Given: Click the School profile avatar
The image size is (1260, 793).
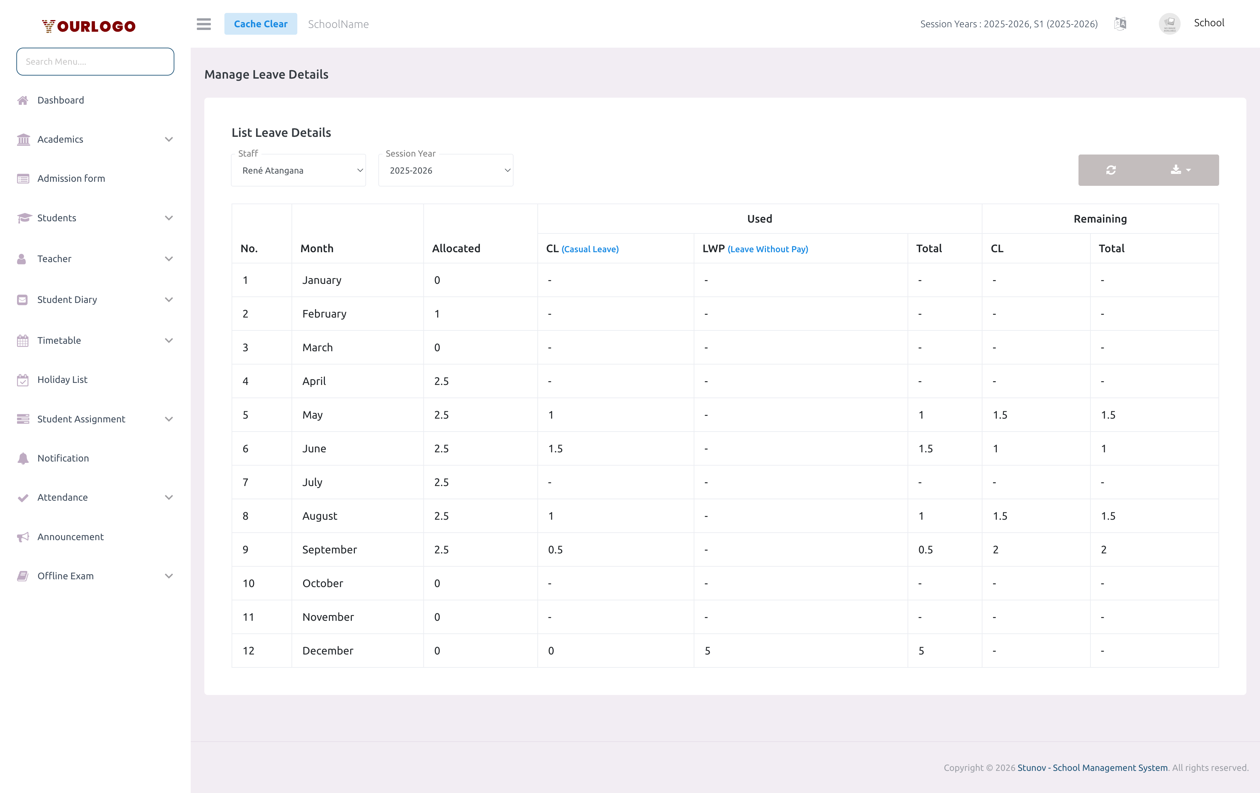Looking at the screenshot, I should (x=1169, y=23).
